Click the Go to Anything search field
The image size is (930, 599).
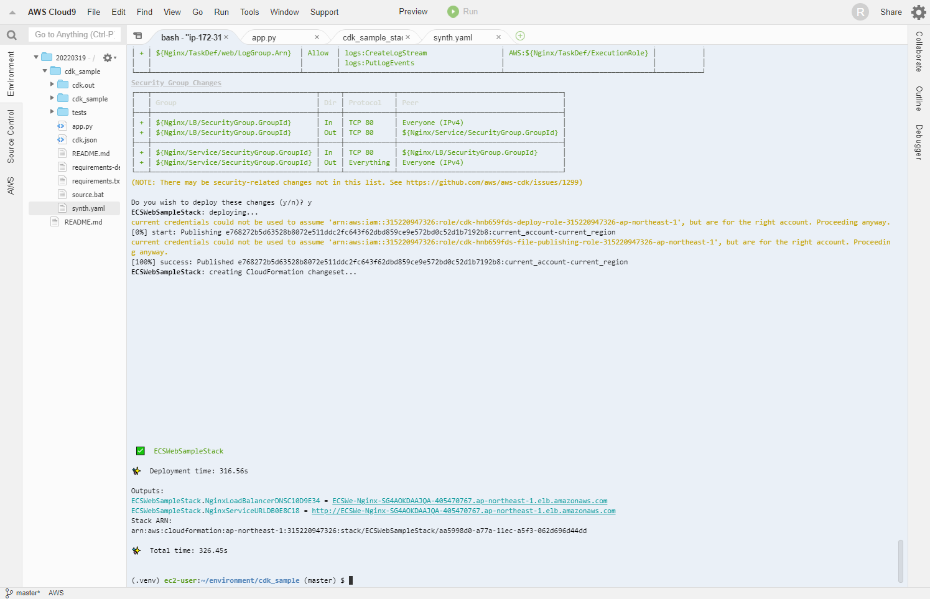74,35
